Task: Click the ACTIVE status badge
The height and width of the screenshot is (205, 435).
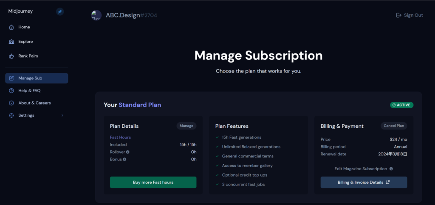Action: (x=402, y=105)
